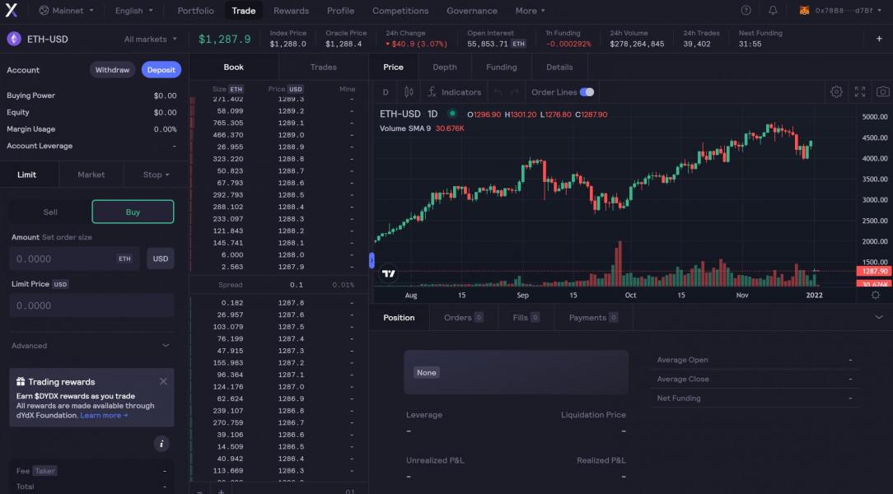Open the Details tab
This screenshot has height=494, width=893.
click(559, 68)
